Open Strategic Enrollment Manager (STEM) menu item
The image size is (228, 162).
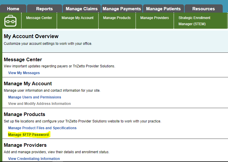[x=194, y=21]
